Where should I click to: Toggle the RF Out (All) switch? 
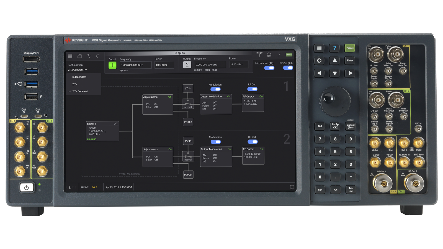[x=288, y=68]
